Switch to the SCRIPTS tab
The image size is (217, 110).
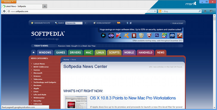[114, 52]
